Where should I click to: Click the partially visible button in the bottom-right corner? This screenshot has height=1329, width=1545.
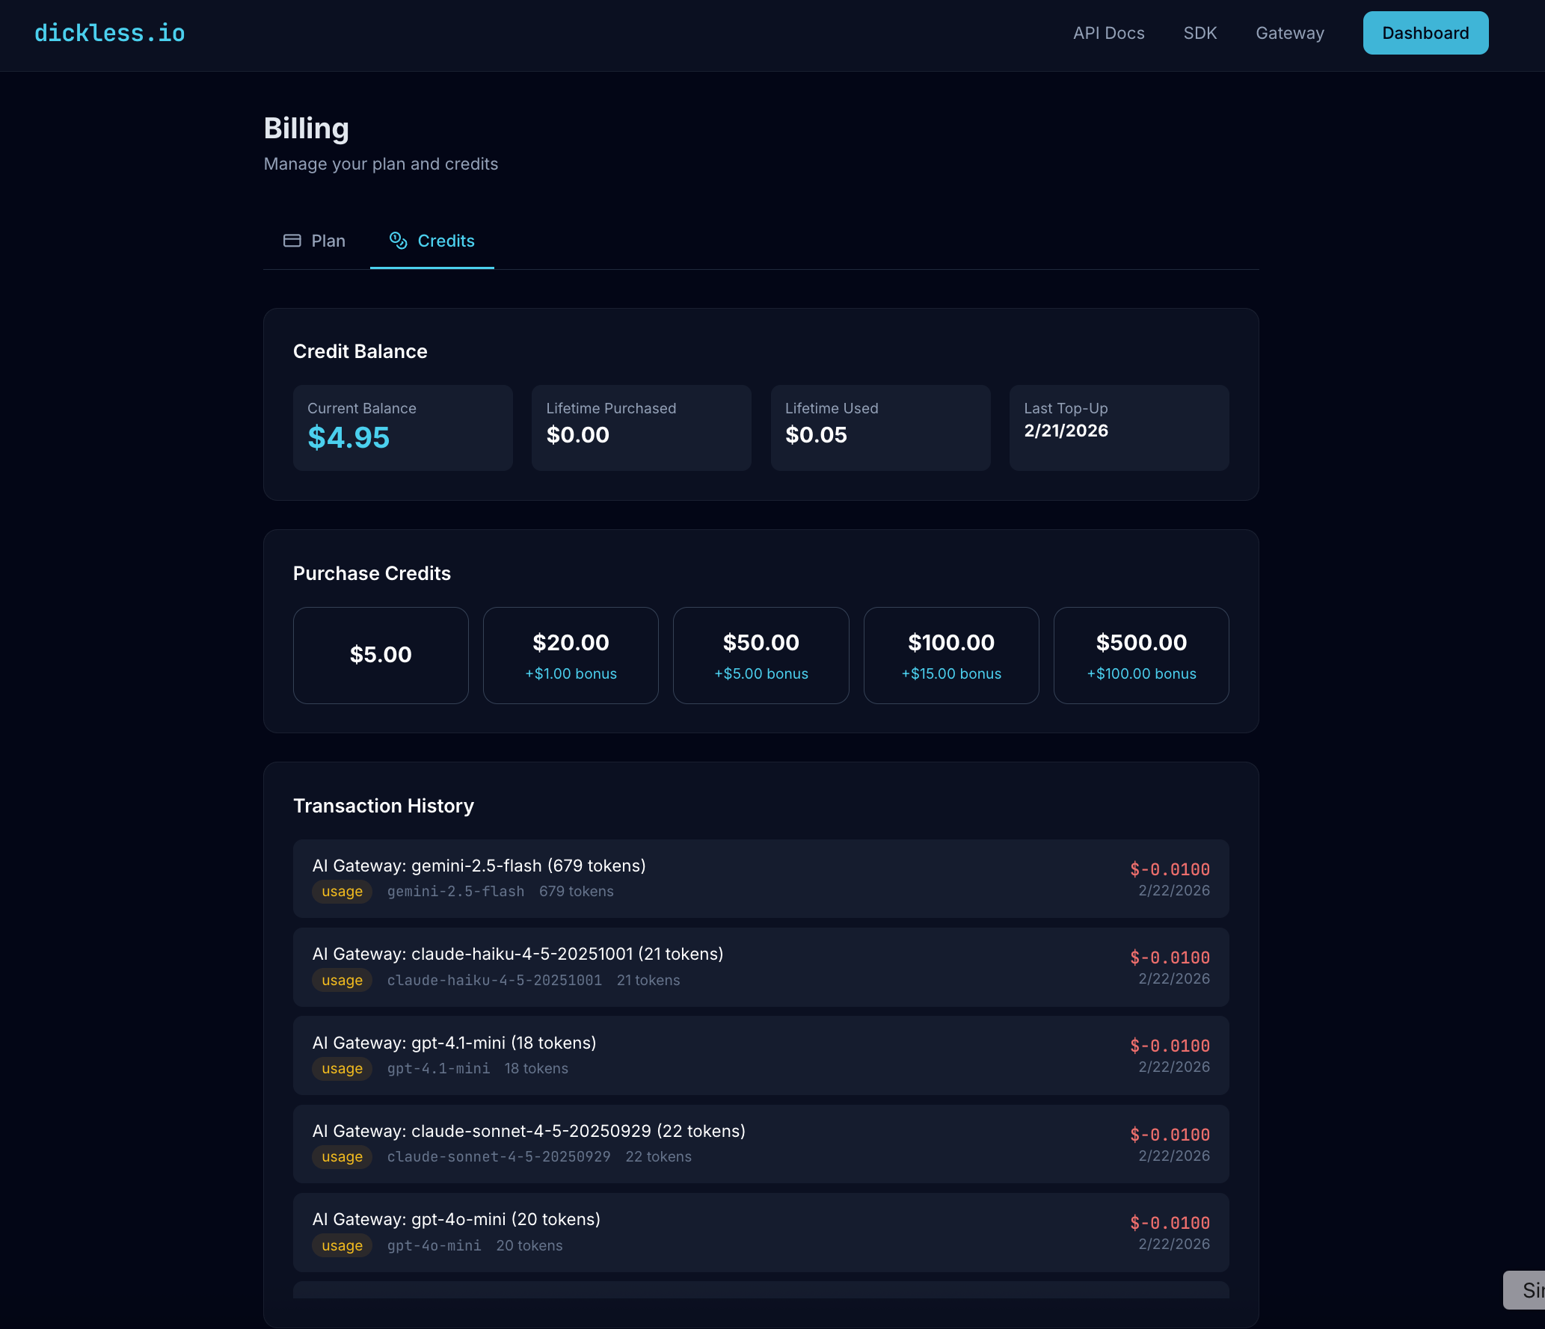click(x=1532, y=1289)
